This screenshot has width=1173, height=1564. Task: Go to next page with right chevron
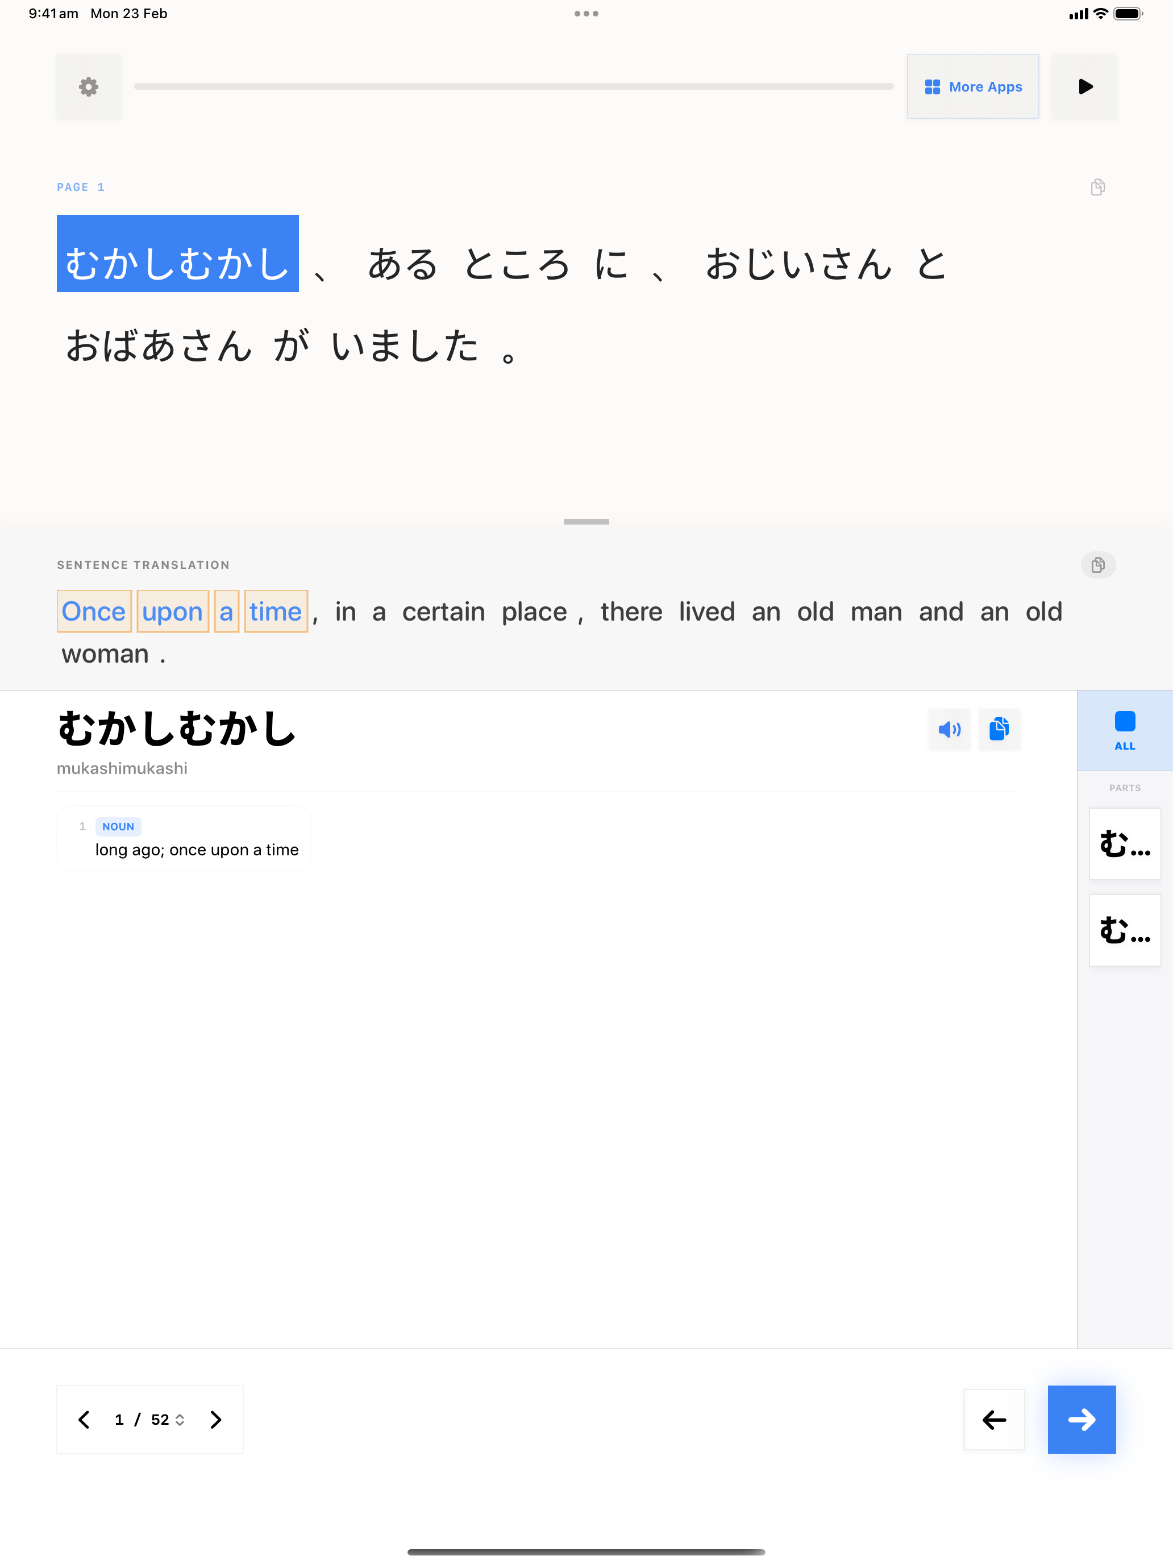pos(215,1420)
